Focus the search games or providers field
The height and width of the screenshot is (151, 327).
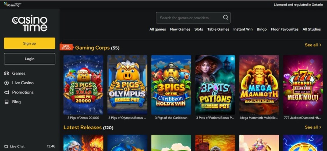click(x=190, y=18)
